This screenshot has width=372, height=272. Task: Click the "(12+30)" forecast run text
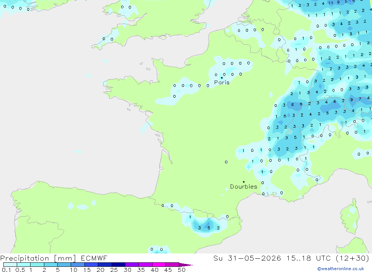point(353,258)
